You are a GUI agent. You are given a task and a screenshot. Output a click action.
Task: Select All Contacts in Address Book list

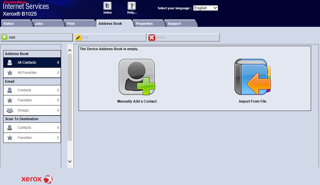coord(32,63)
